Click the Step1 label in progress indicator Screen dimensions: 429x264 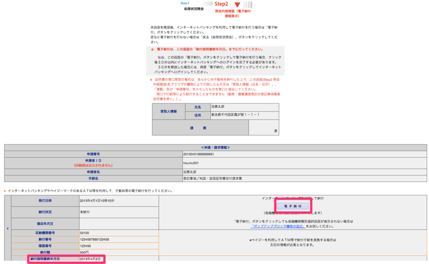[184, 3]
